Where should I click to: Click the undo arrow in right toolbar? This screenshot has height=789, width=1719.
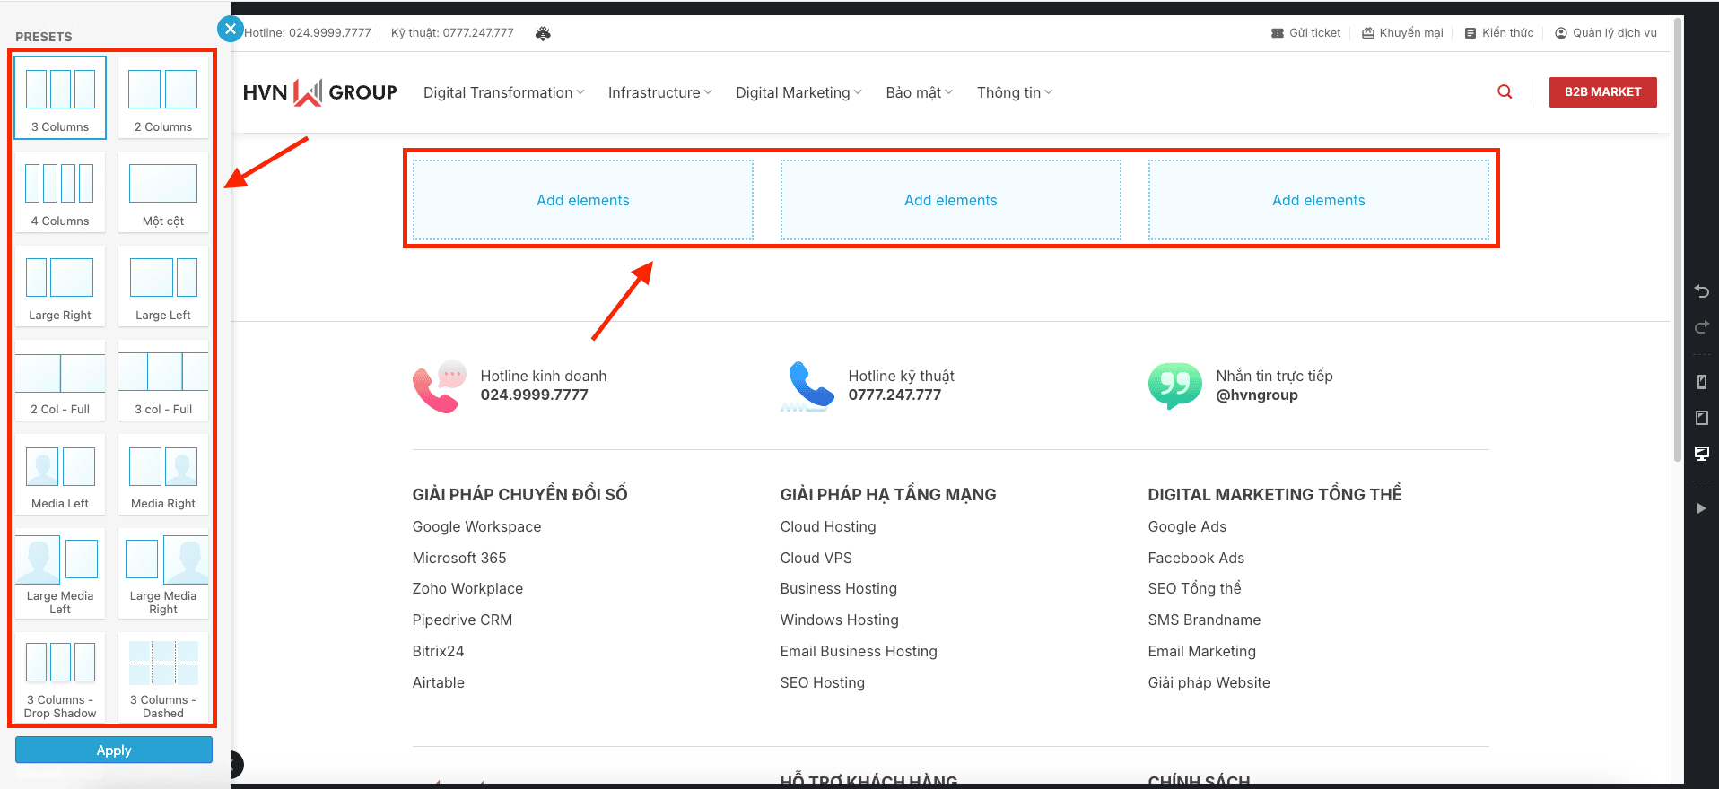1701,291
